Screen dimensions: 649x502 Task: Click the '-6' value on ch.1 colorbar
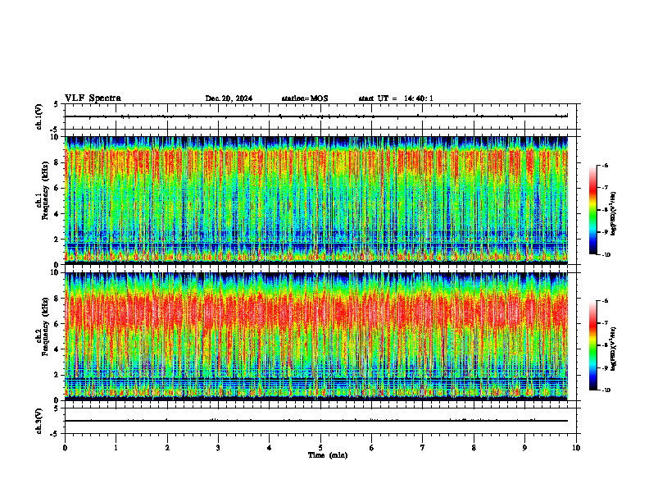click(x=605, y=166)
